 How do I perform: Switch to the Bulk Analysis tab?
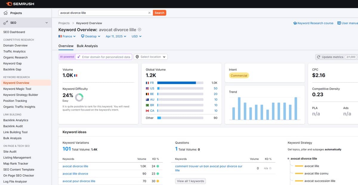pos(87,46)
